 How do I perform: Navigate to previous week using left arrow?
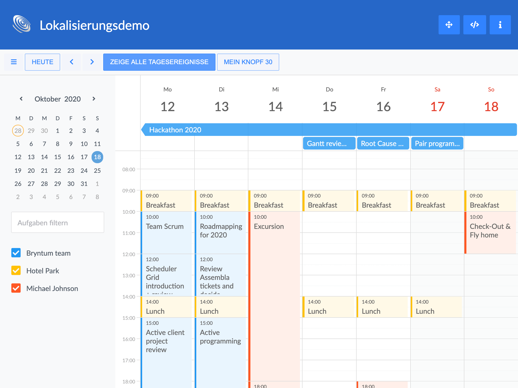[71, 62]
